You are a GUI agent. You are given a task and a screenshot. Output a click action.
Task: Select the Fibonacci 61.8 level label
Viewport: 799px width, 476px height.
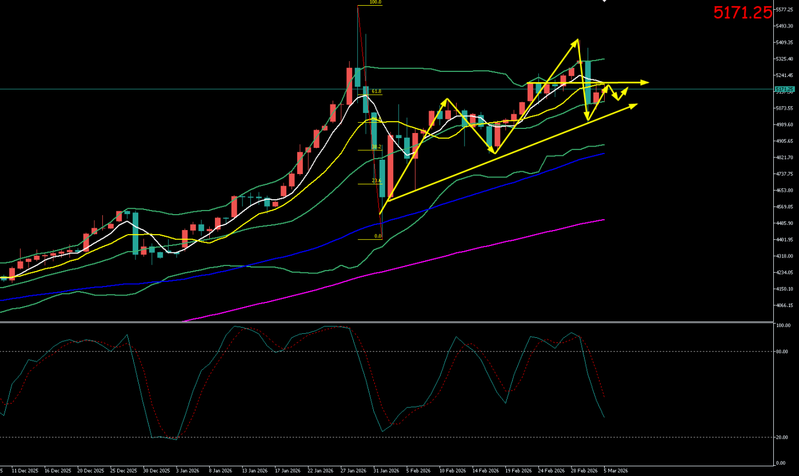(x=376, y=91)
